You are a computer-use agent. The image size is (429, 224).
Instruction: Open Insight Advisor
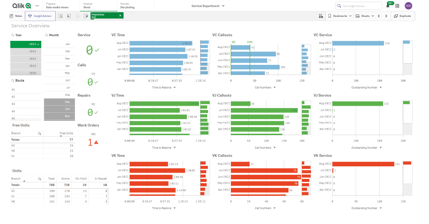pyautogui.click(x=40, y=16)
